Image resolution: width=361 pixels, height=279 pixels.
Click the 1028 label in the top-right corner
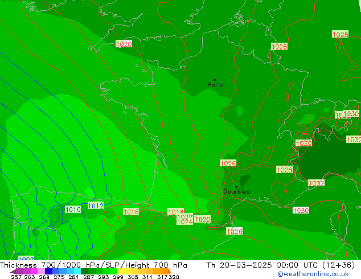pyautogui.click(x=341, y=34)
